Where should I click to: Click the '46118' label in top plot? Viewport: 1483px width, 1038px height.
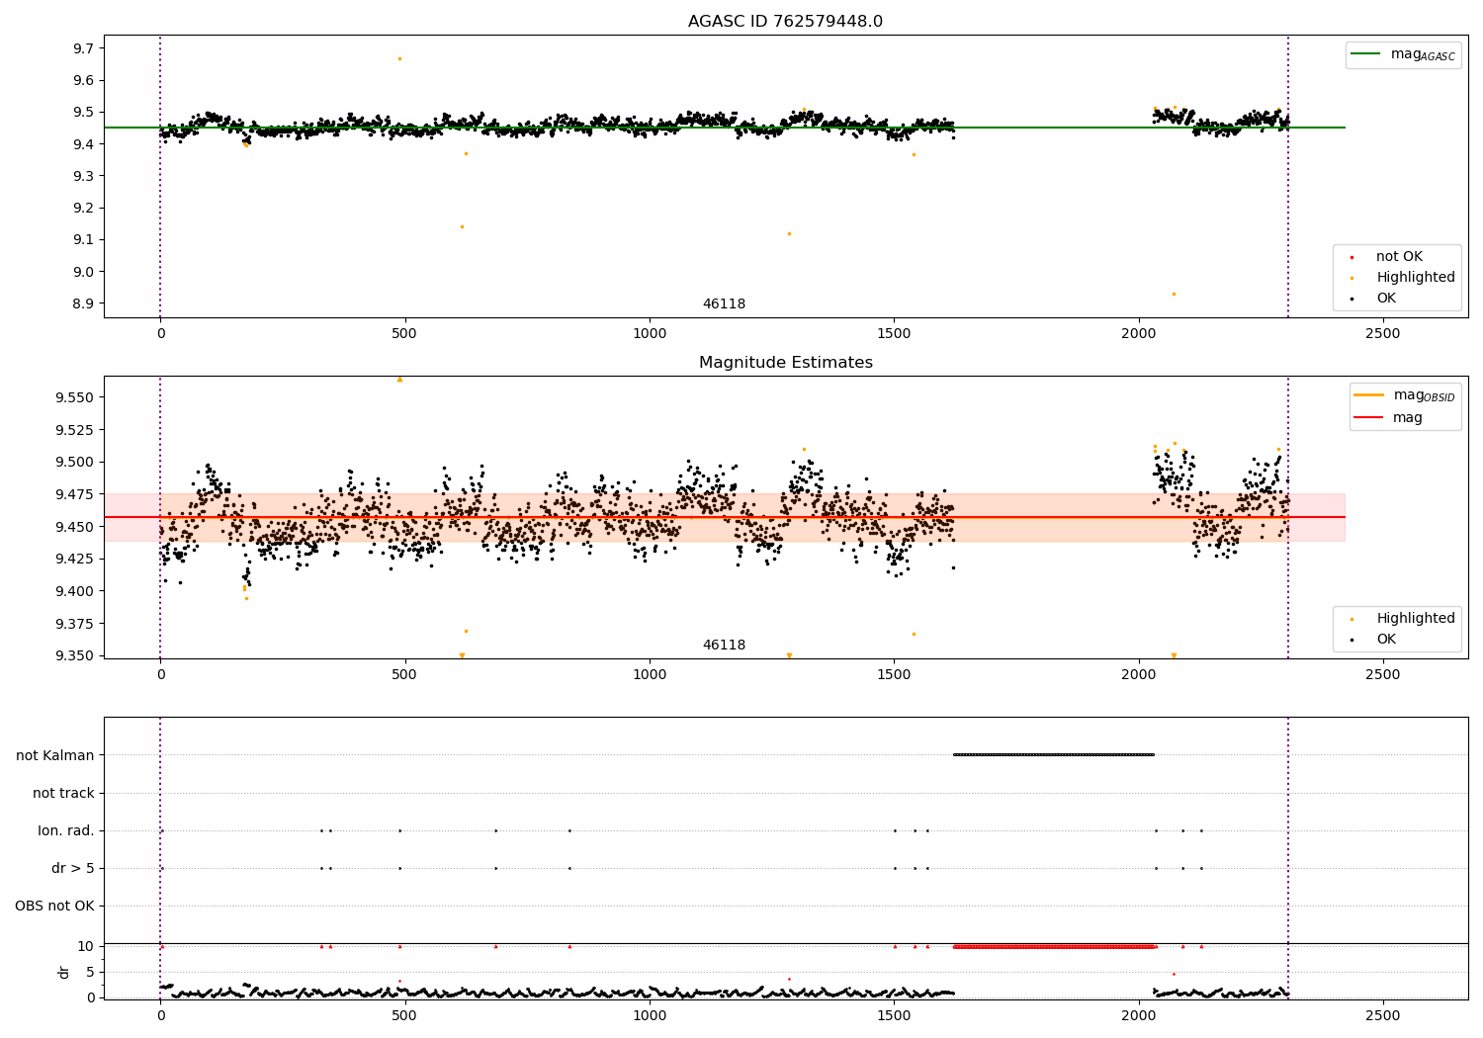pyautogui.click(x=724, y=304)
